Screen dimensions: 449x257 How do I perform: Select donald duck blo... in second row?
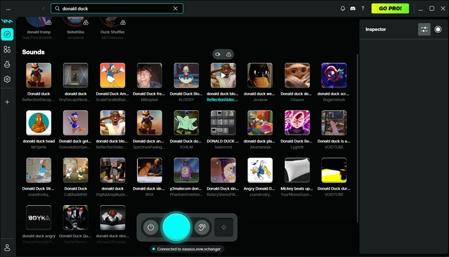112,123
